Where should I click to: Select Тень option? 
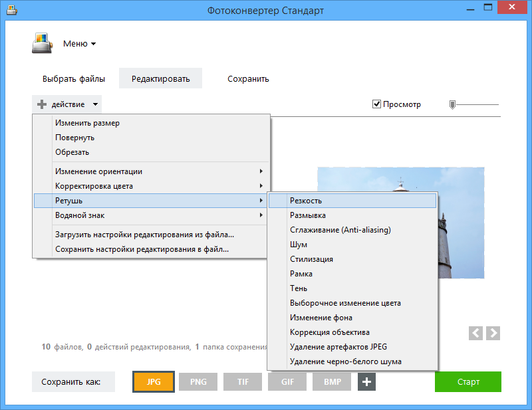[352, 288]
